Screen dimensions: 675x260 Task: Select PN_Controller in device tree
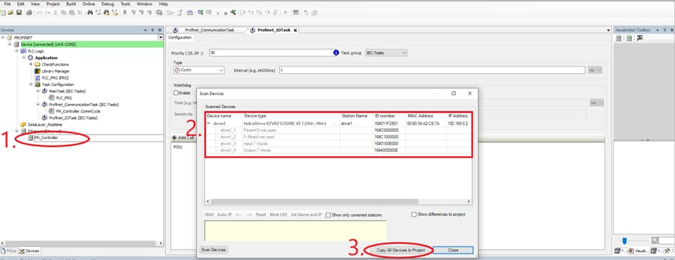coord(47,138)
